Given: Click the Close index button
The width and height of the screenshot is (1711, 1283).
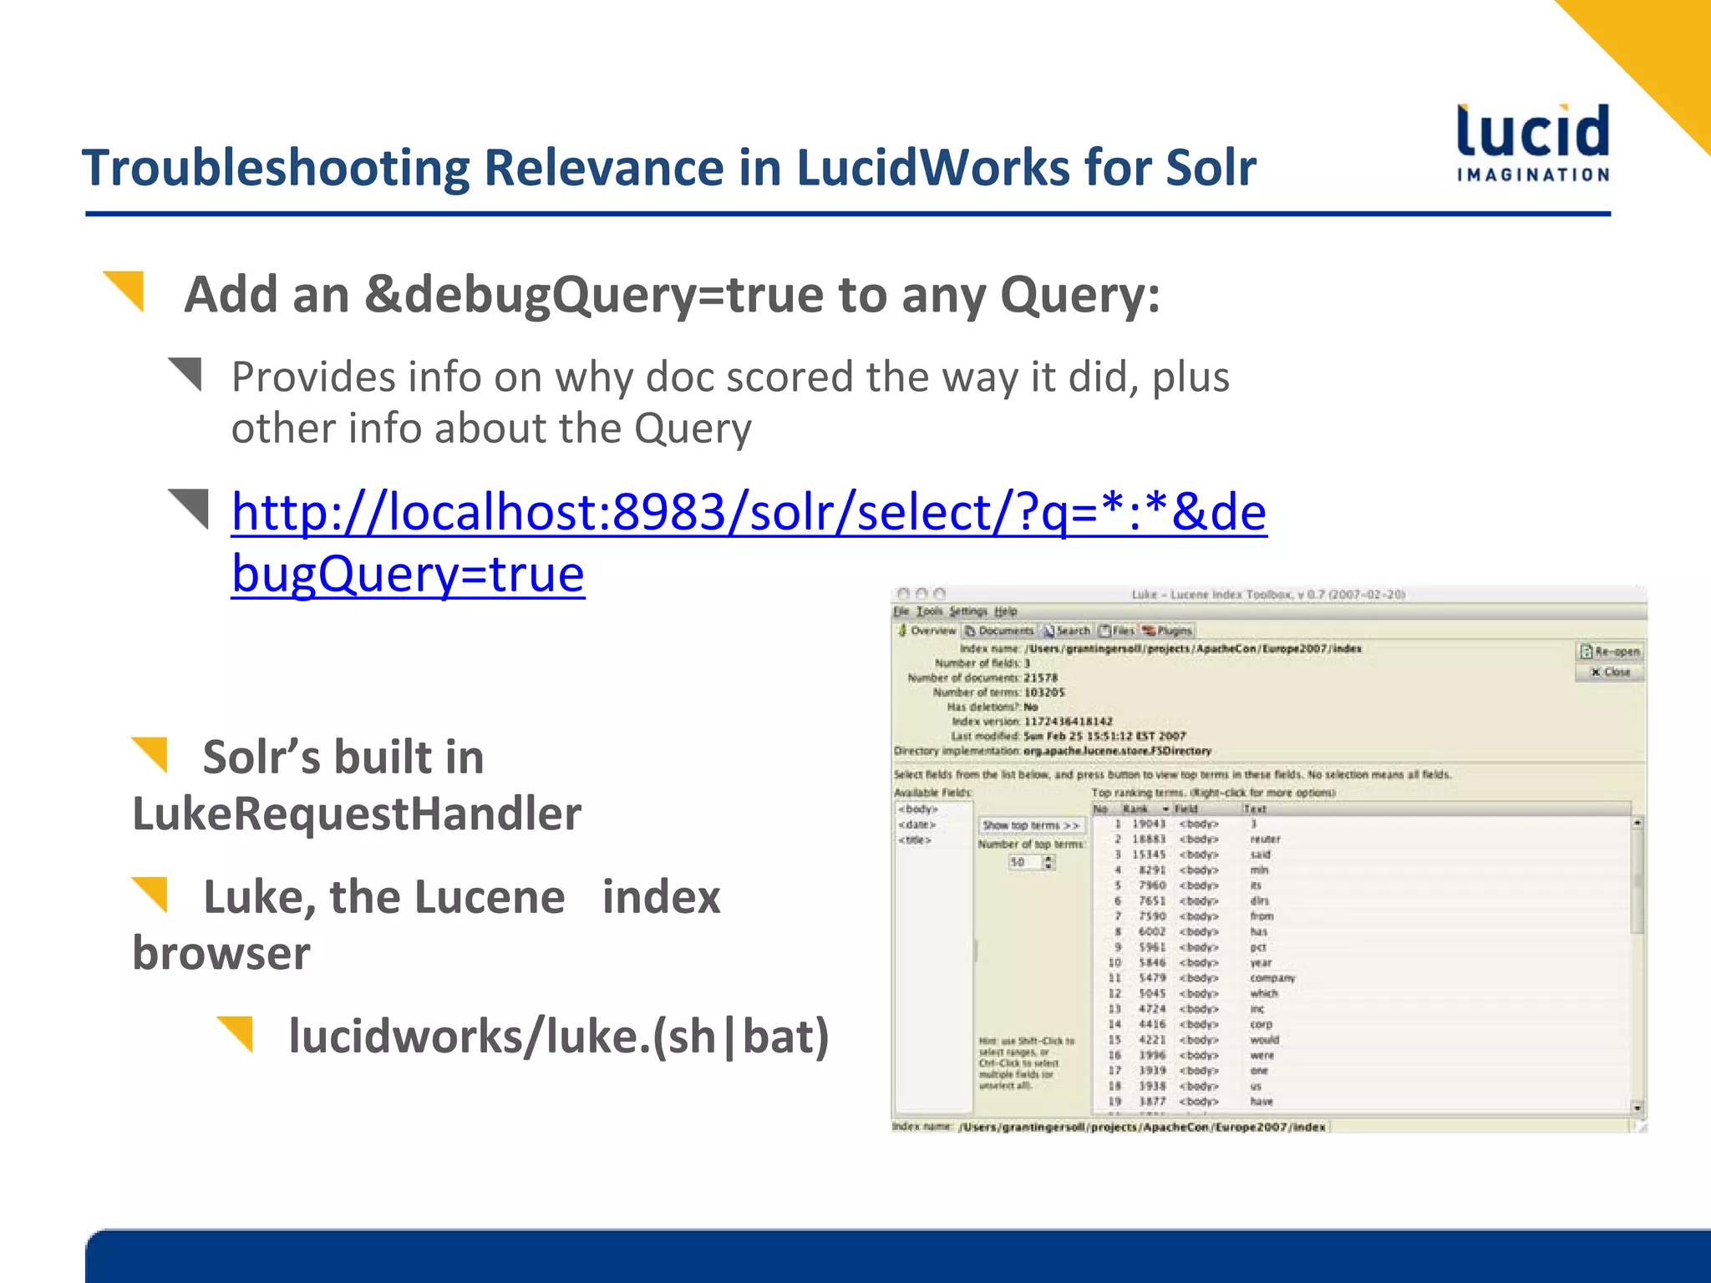Looking at the screenshot, I should (1610, 672).
